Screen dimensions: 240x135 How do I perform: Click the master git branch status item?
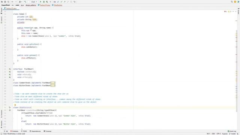click(232, 134)
